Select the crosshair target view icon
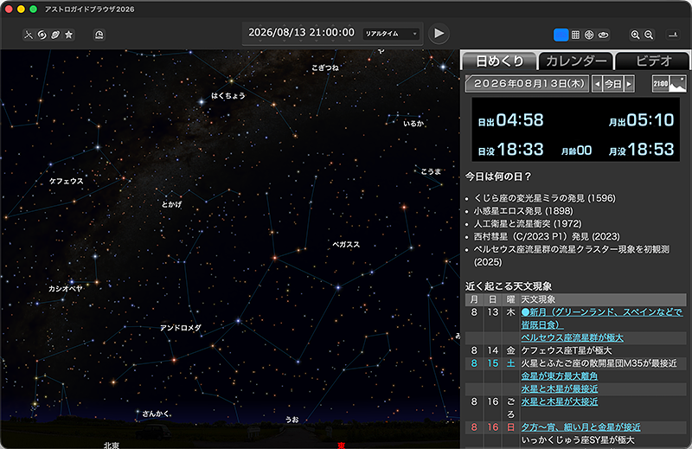This screenshot has height=449, width=692. click(x=590, y=35)
